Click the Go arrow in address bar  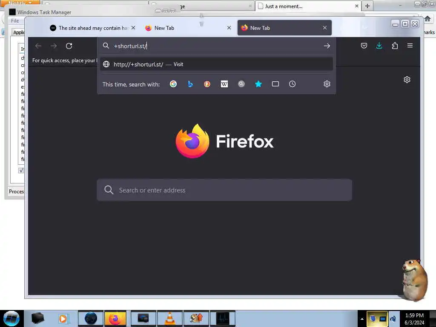click(x=327, y=46)
